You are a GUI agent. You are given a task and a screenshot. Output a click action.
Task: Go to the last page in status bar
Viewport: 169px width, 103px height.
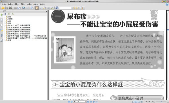pyautogui.click(x=91, y=102)
